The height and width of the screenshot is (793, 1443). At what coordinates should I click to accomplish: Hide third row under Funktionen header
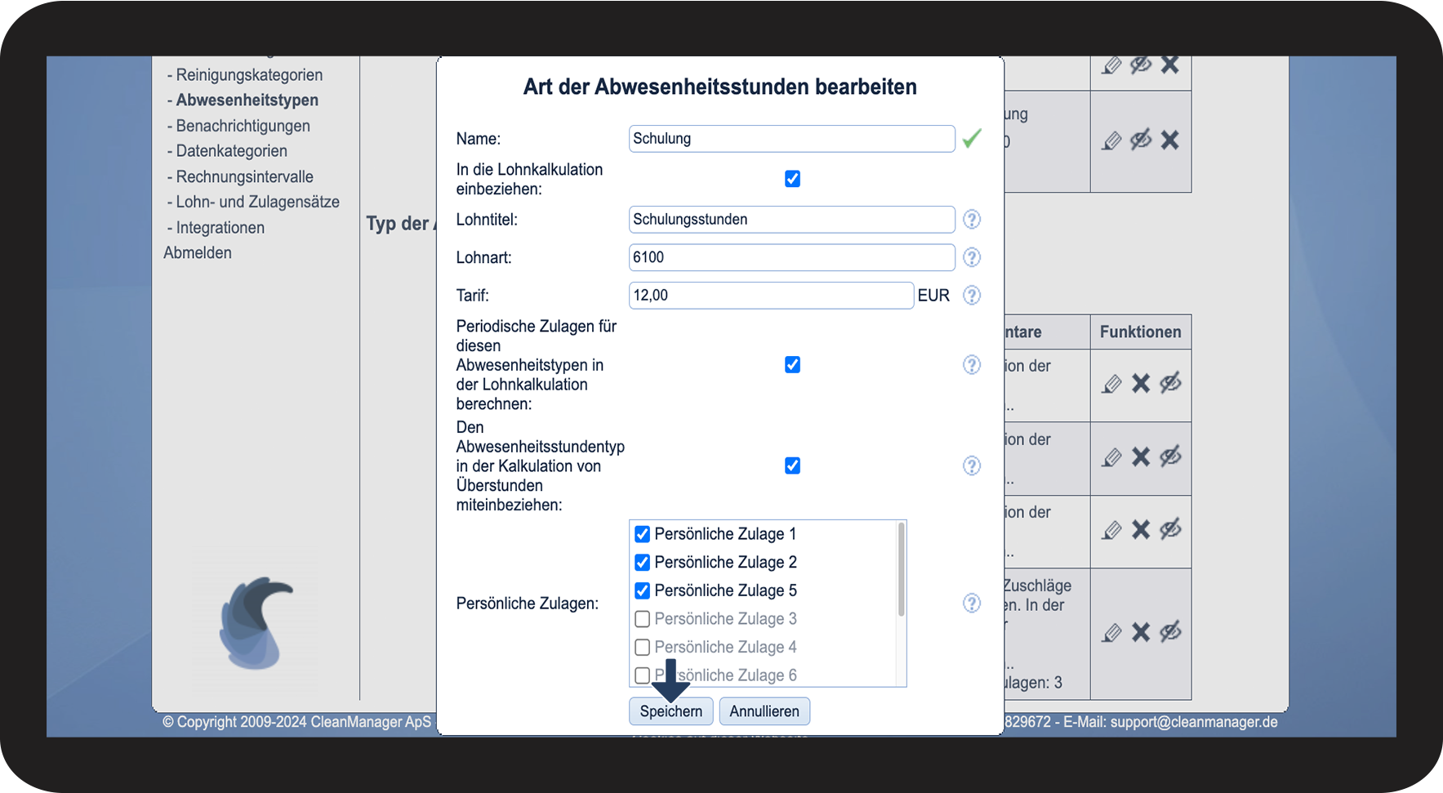coord(1170,529)
